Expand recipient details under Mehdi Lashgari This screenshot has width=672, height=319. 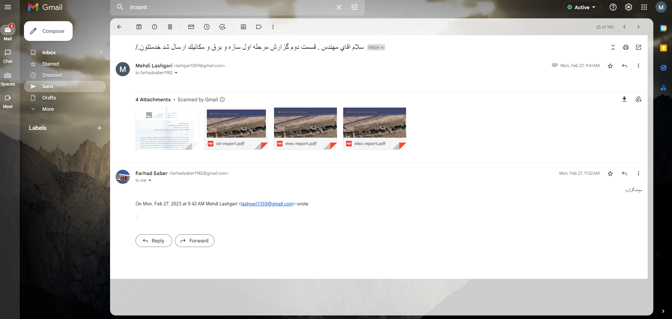tap(176, 73)
